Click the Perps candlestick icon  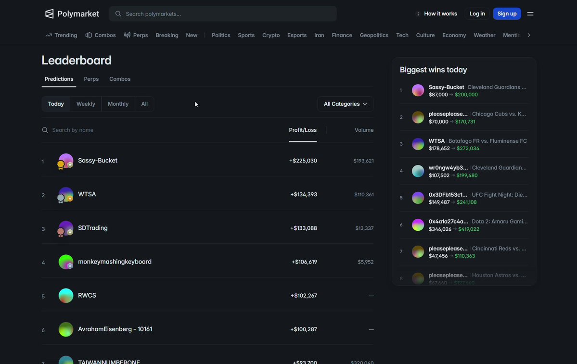[x=127, y=35]
